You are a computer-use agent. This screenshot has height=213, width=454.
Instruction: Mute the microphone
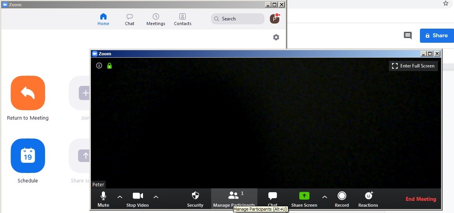pyautogui.click(x=103, y=199)
